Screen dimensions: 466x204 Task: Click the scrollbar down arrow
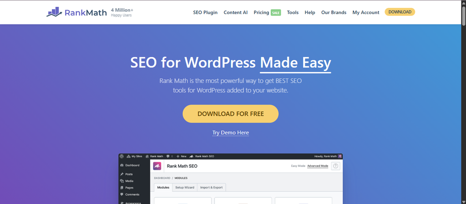[x=464, y=202]
